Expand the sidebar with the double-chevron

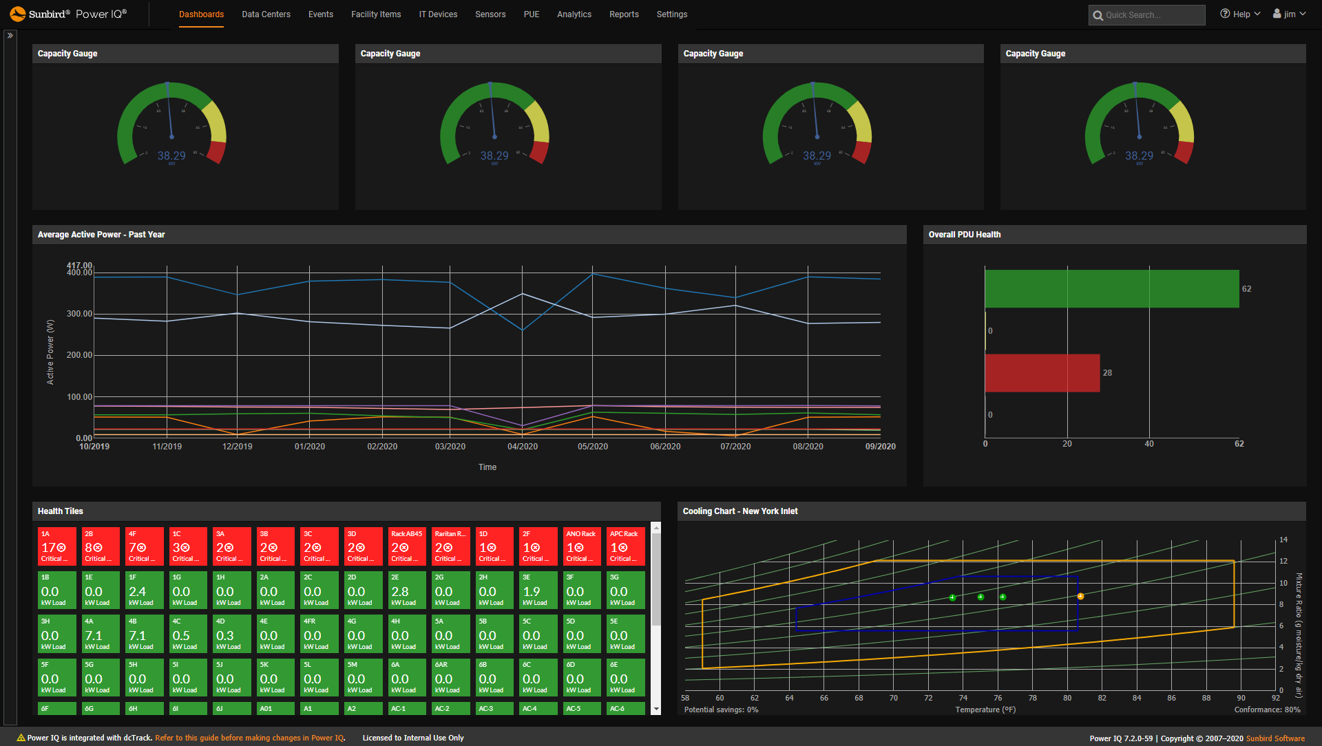click(x=10, y=34)
